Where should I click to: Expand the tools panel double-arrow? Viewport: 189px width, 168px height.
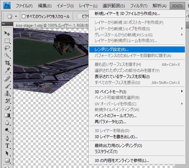[x=3, y=24]
